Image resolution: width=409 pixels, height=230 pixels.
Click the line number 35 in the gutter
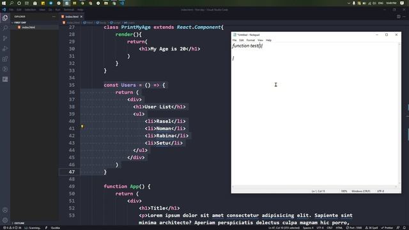pyautogui.click(x=72, y=85)
